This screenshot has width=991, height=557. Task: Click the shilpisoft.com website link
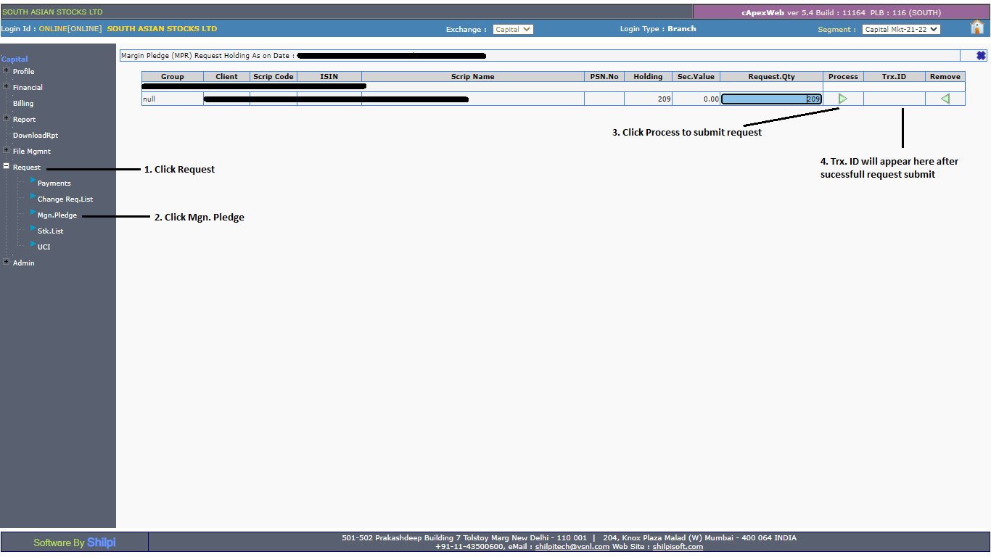click(x=677, y=547)
